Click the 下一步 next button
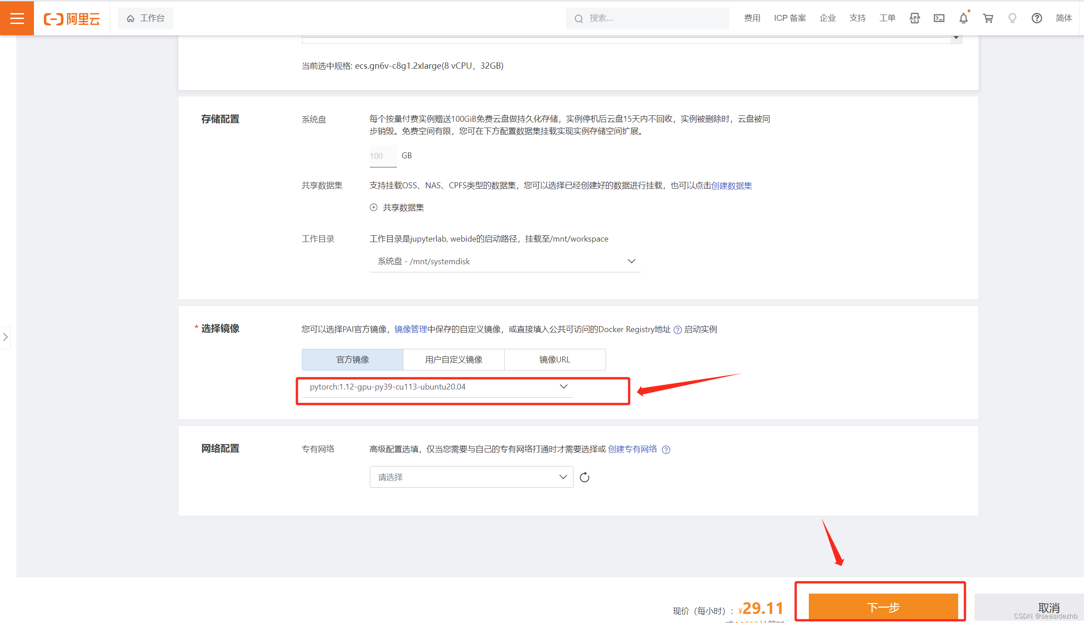This screenshot has width=1084, height=623. (x=883, y=607)
